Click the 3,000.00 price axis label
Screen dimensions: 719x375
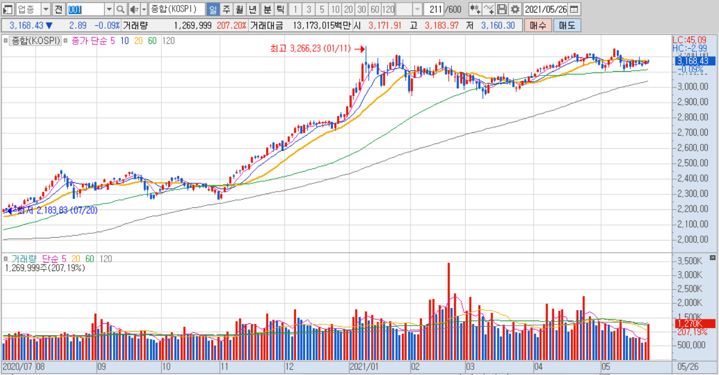(693, 87)
